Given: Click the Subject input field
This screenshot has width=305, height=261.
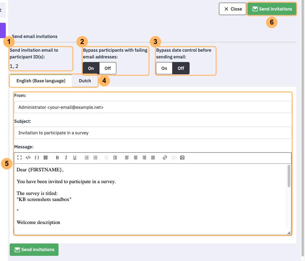Looking at the screenshot, I should coord(153,133).
